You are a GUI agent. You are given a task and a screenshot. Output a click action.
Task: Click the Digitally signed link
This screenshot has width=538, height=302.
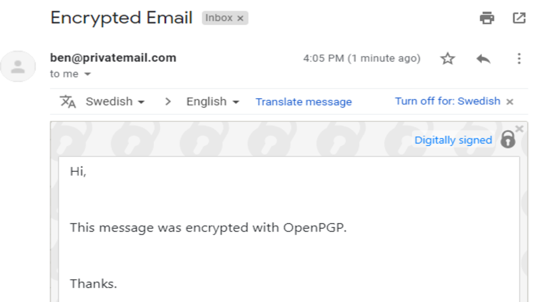coord(453,140)
